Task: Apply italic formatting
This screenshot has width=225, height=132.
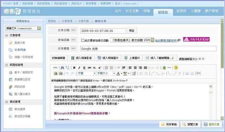Action: (79, 67)
